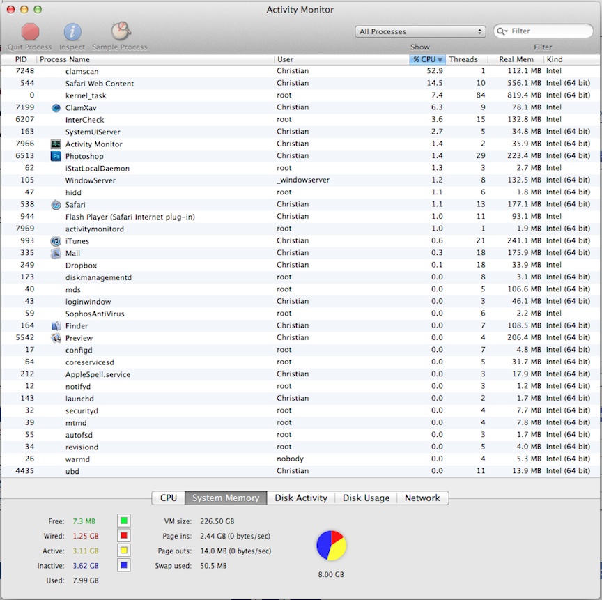
Task: Select the InterCheck process row
Action: (x=300, y=120)
